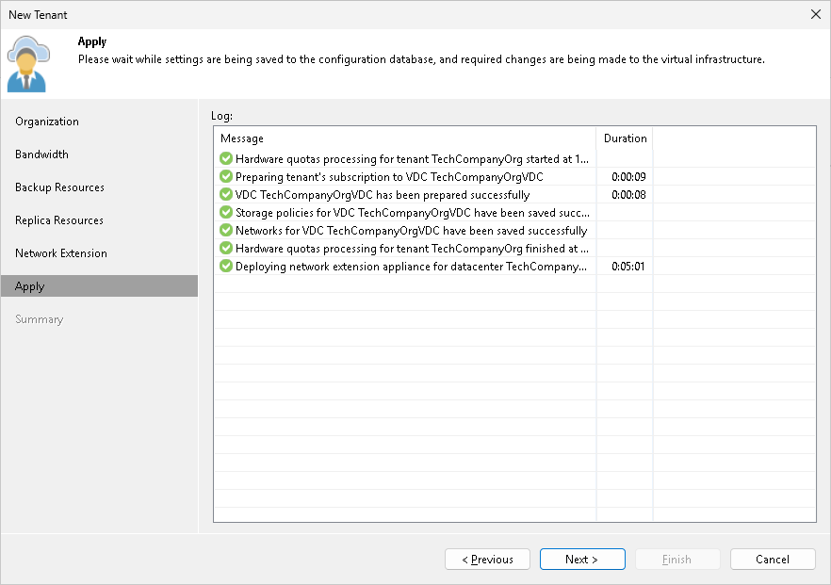The width and height of the screenshot is (831, 585).
Task: Click the status icon for networks saved entry
Action: pos(226,230)
